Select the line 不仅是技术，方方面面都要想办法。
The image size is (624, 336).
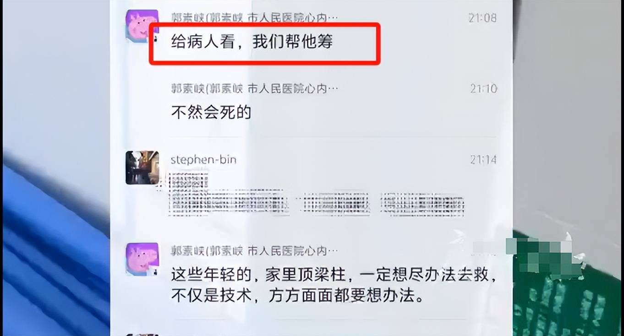(296, 296)
